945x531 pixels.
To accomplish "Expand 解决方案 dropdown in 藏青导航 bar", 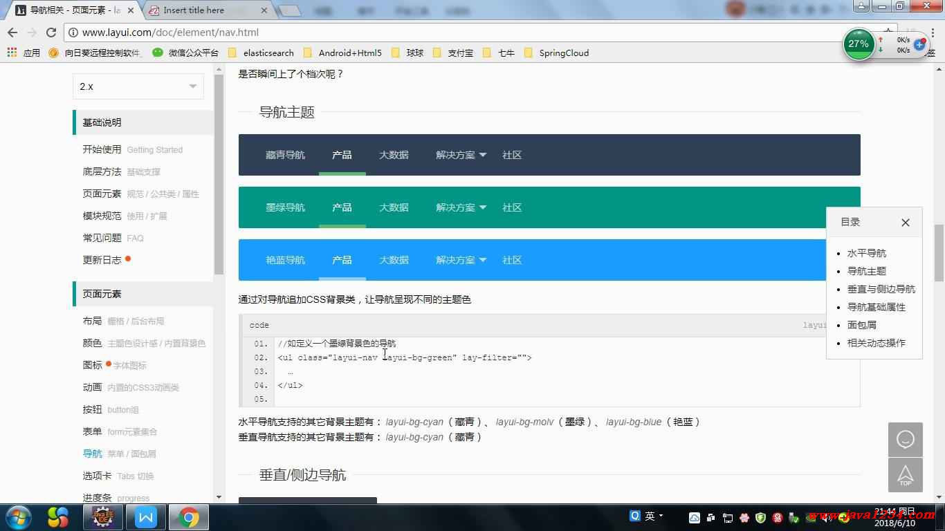I will (461, 155).
